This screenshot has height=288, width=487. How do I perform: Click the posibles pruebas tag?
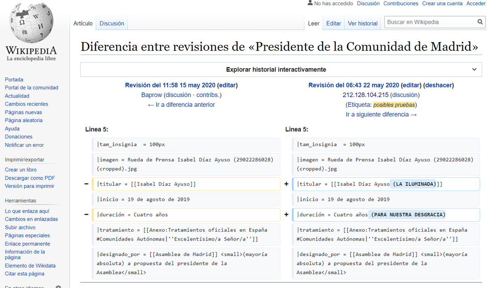(394, 105)
